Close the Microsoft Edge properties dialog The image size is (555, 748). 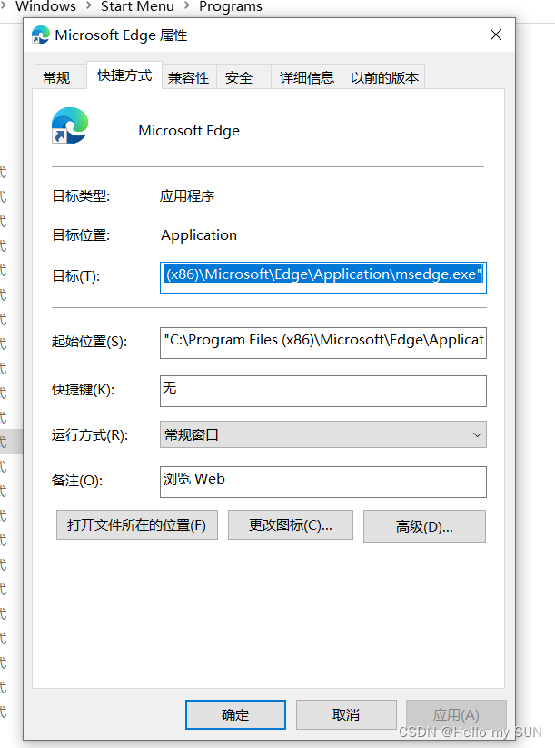coord(496,35)
